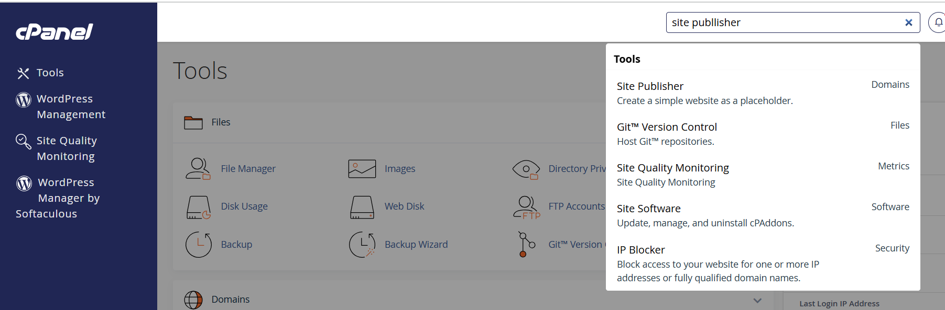
Task: Click the Git Version Control branch icon
Action: [526, 245]
